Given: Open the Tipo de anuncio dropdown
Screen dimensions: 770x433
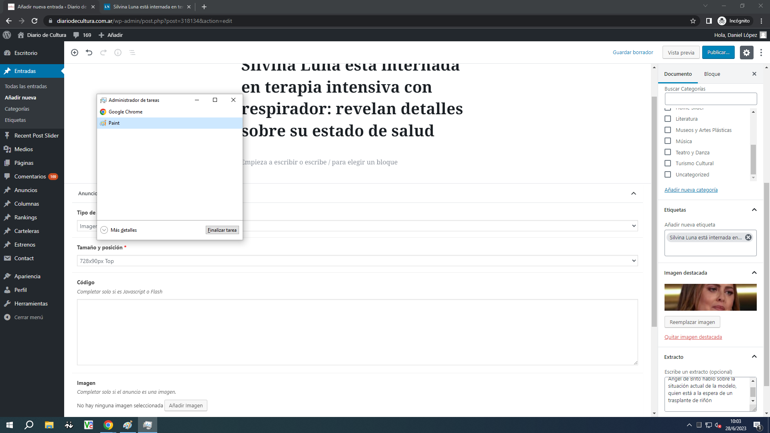Looking at the screenshot, I should [357, 226].
